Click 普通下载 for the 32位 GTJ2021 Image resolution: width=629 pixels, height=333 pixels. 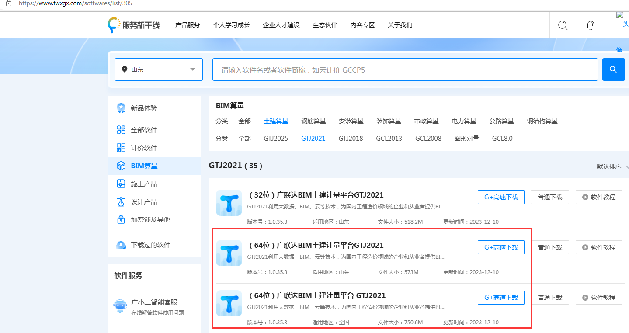(550, 197)
